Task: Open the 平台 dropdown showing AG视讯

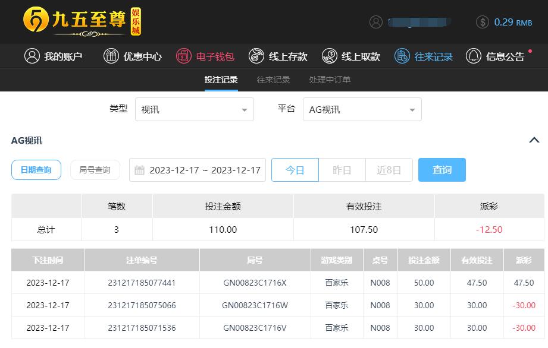Action: (362, 109)
